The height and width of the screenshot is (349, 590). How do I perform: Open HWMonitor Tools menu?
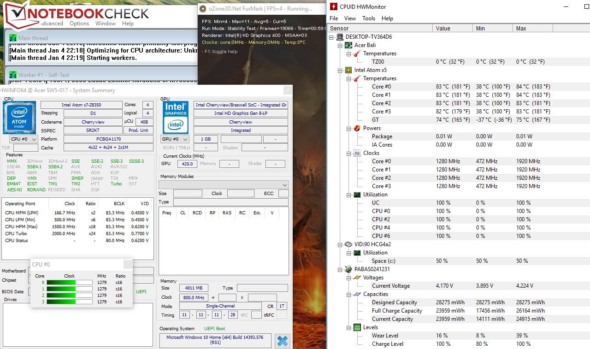click(x=369, y=18)
